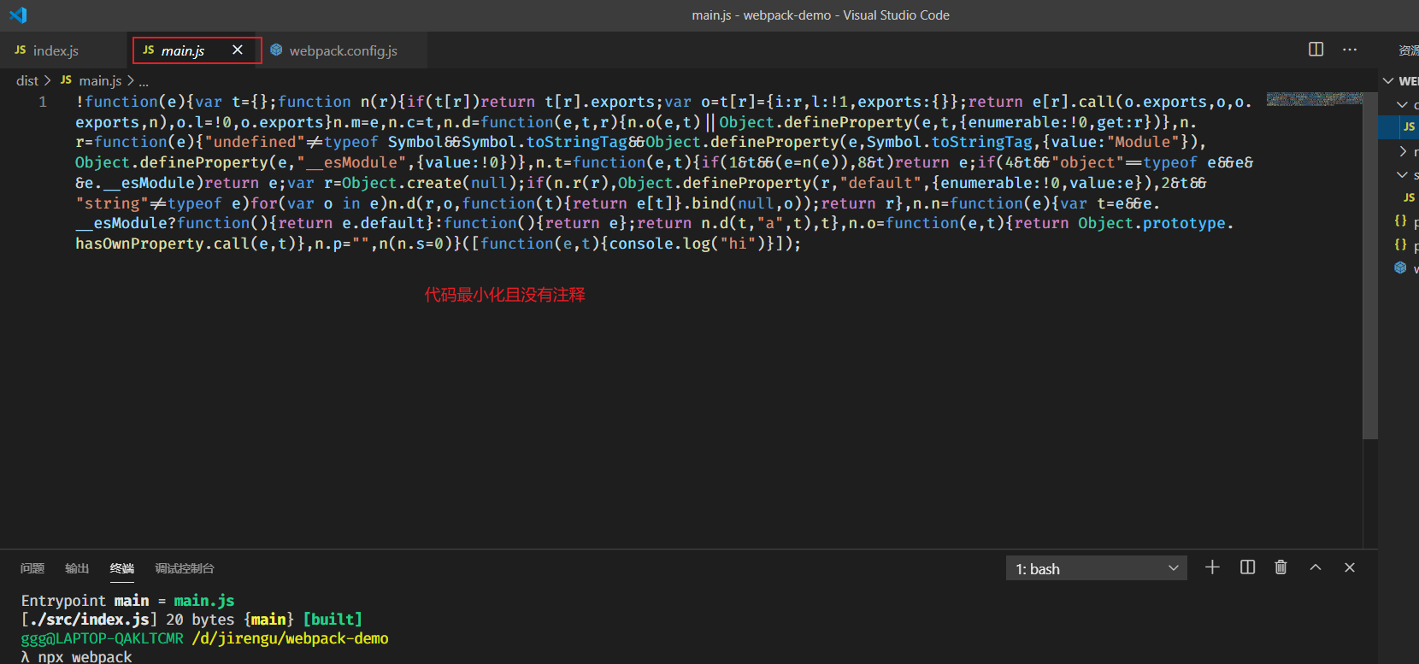Viewport: 1419px width, 664px height.
Task: Open the '1: bash' terminal selector dropdown
Action: point(1097,568)
